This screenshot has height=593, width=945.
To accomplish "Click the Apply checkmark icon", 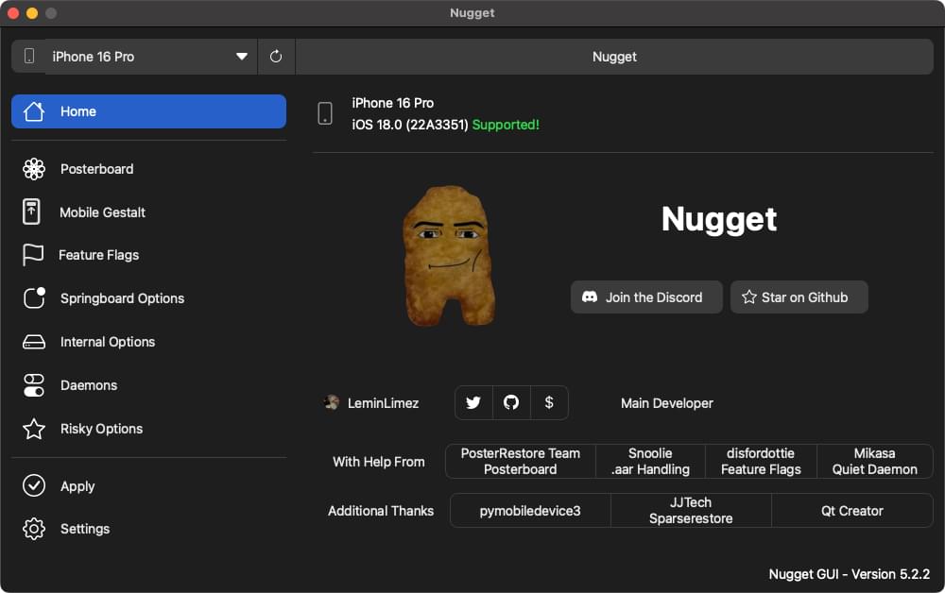I will click(34, 486).
